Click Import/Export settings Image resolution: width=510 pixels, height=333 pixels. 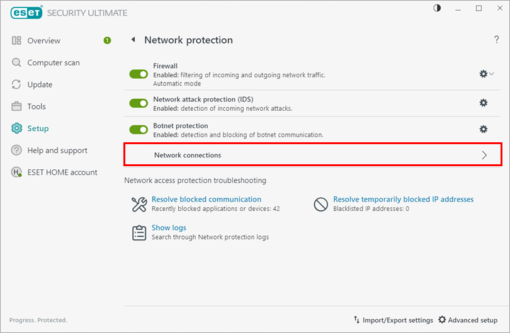click(393, 320)
